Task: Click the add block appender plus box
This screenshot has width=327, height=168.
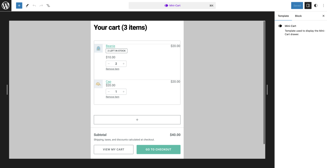Action: tap(137, 120)
